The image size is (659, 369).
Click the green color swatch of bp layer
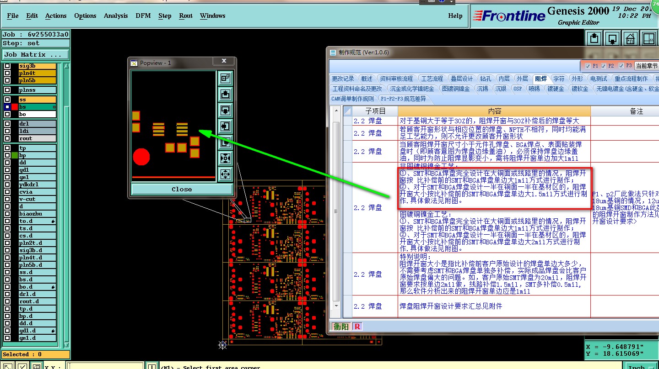(x=15, y=155)
